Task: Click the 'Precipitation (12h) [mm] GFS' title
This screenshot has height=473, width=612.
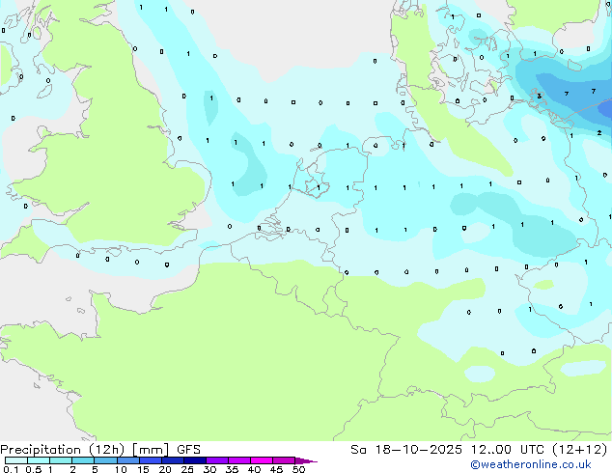Action: click(100, 450)
